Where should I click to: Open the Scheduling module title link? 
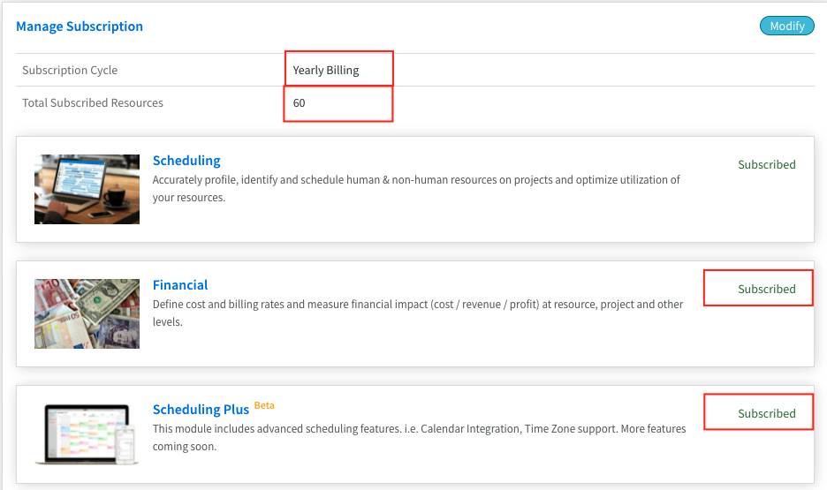point(186,161)
